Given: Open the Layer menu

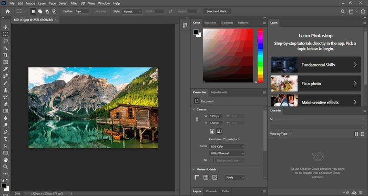Looking at the screenshot, I should click(42, 3).
